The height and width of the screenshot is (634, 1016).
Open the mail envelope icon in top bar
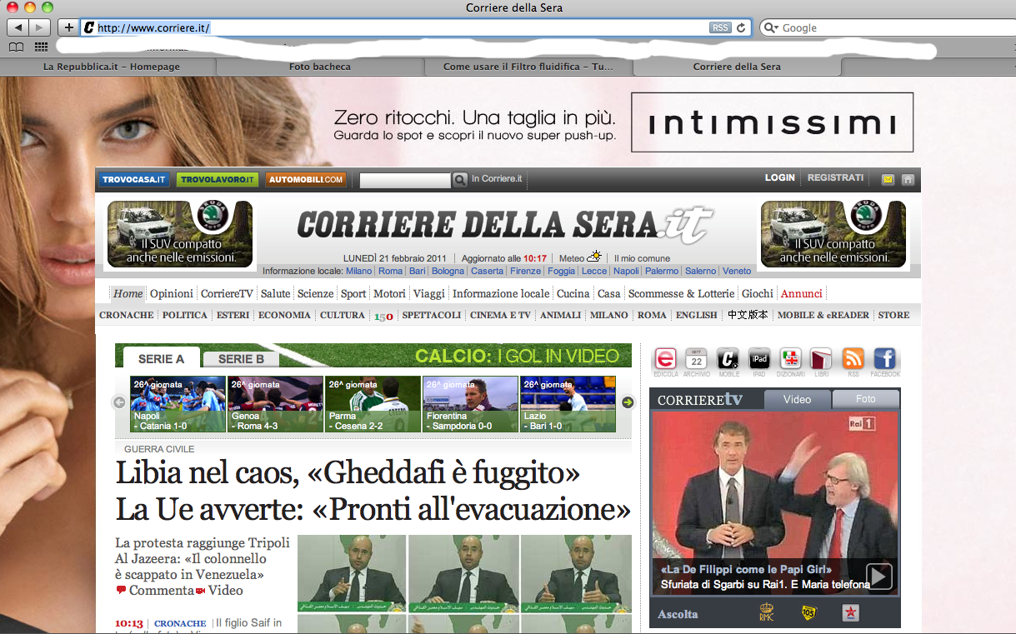(888, 179)
